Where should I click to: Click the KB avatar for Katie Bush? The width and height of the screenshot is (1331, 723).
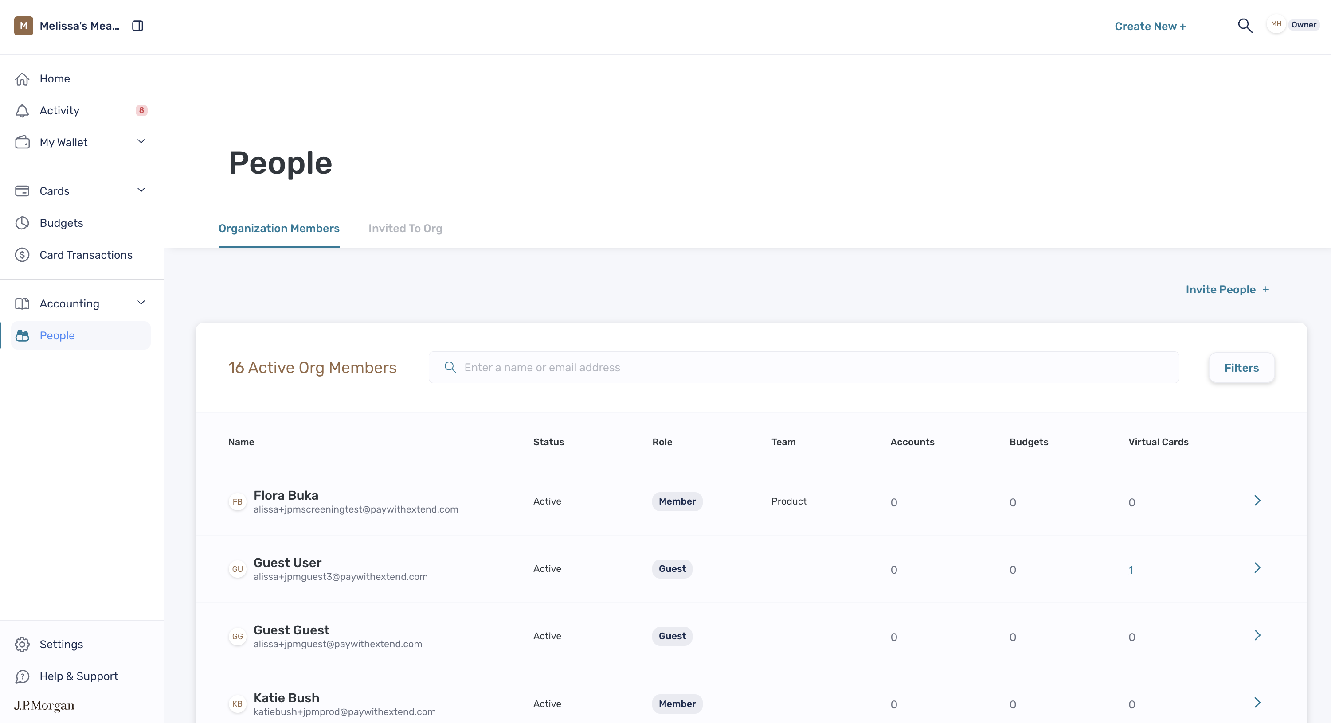(x=237, y=704)
